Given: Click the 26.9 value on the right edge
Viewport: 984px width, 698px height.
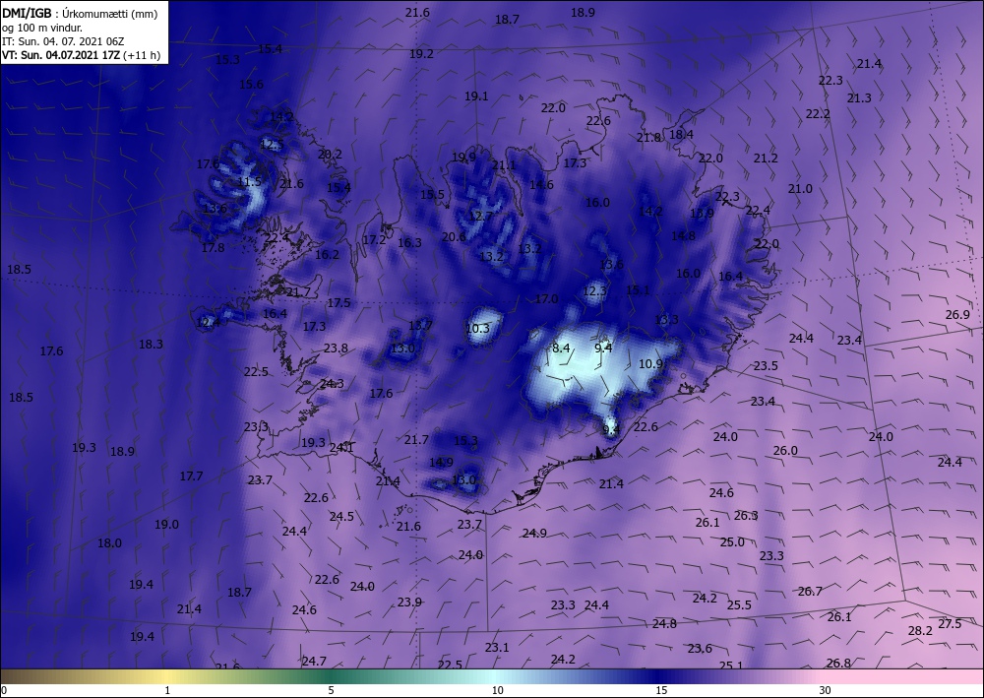Looking at the screenshot, I should [x=957, y=314].
